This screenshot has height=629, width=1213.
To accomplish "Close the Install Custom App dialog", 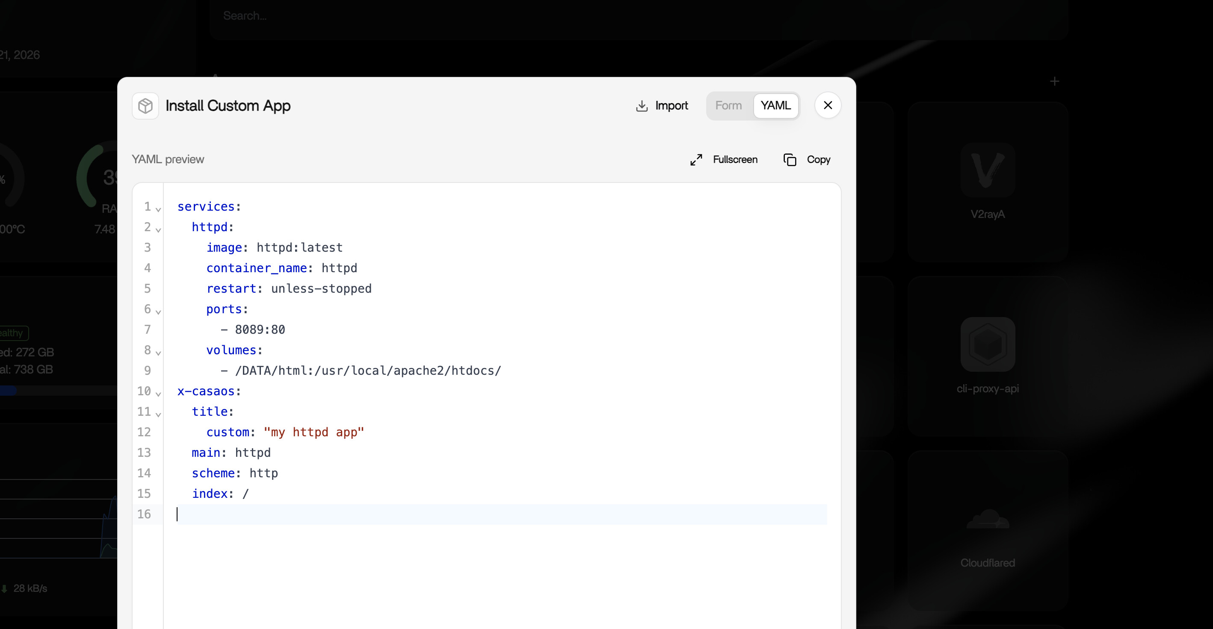I will (x=828, y=106).
